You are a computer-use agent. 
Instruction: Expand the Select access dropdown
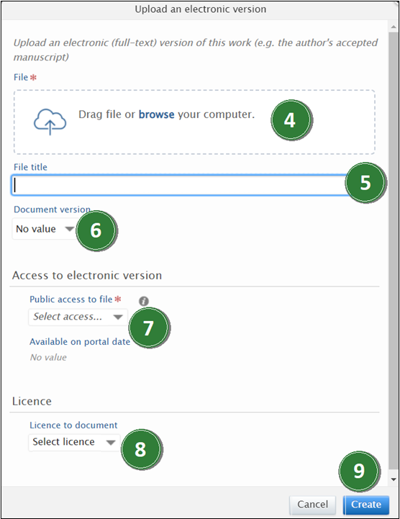78,317
